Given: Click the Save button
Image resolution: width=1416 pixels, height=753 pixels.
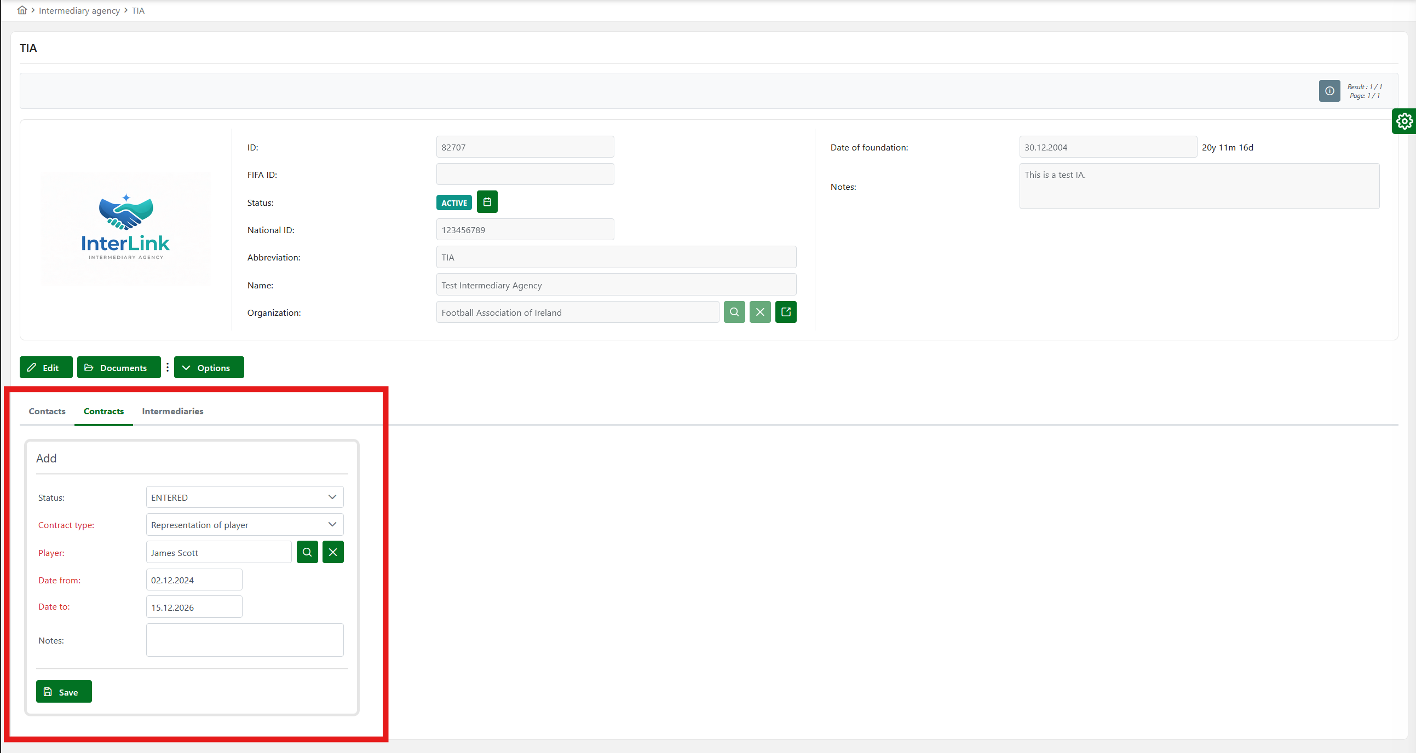Looking at the screenshot, I should [64, 692].
